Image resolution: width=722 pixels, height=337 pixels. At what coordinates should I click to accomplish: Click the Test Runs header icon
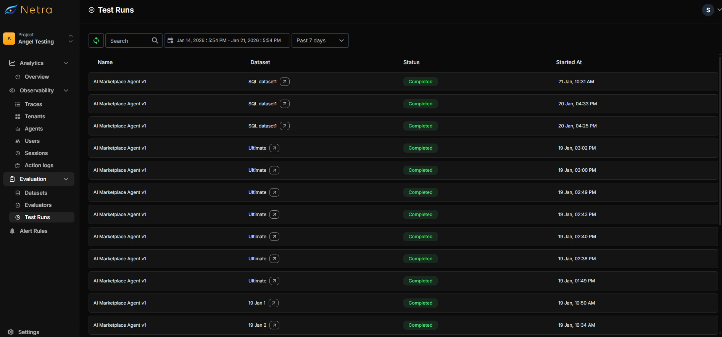point(92,10)
